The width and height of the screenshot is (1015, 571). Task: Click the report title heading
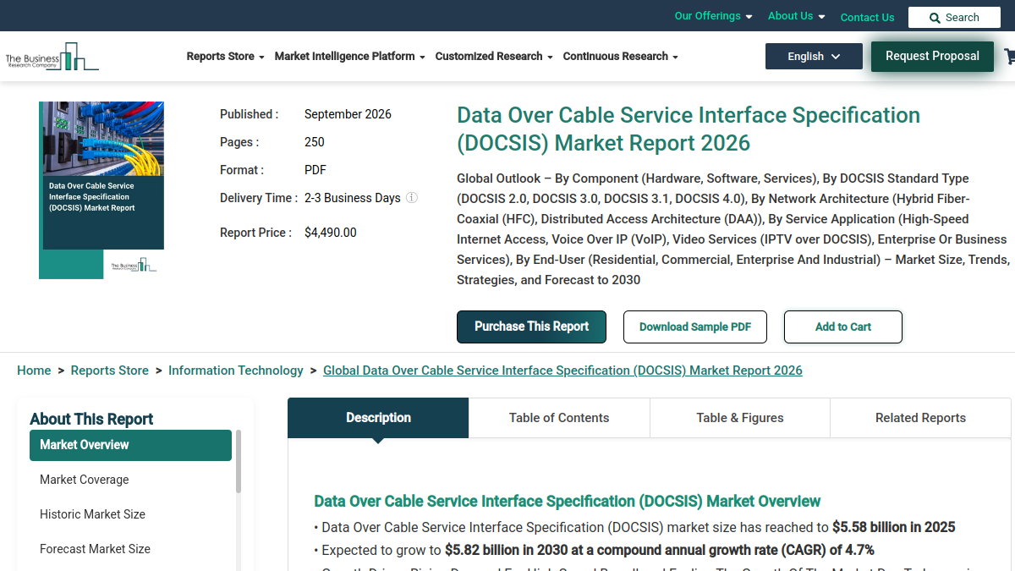689,129
